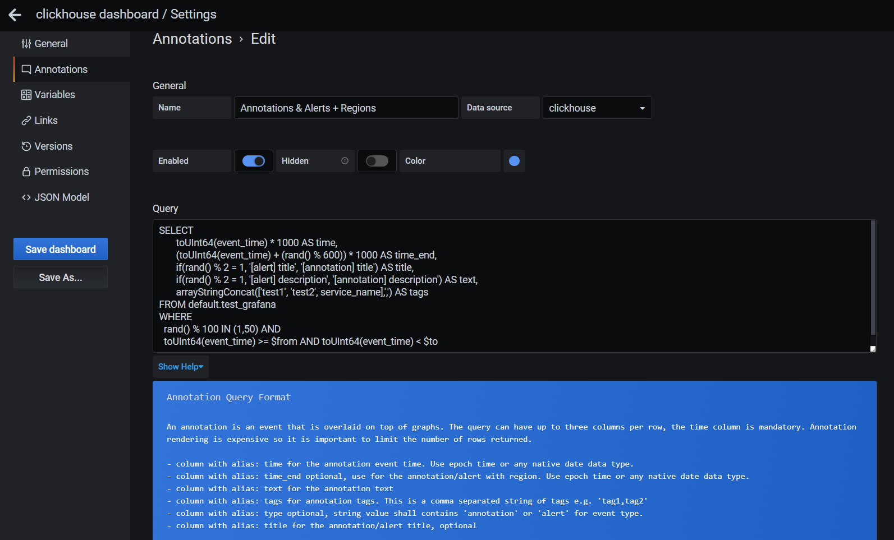Screen dimensions: 894x540
Task: Click the 'WHERE' line in the query
Action: point(176,317)
